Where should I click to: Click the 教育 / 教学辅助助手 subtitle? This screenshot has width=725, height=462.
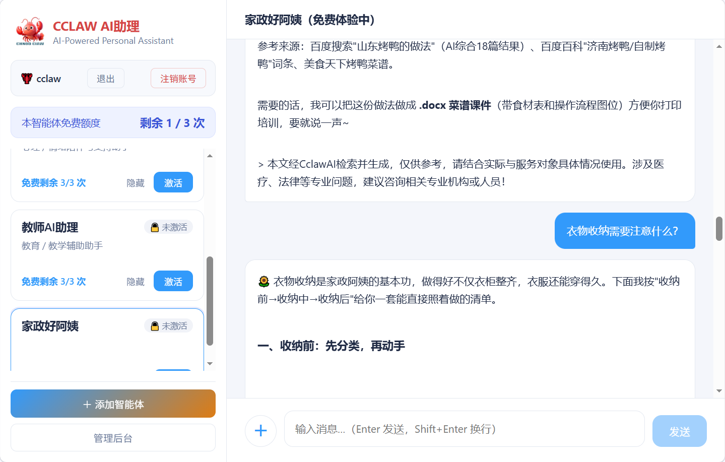(x=62, y=245)
